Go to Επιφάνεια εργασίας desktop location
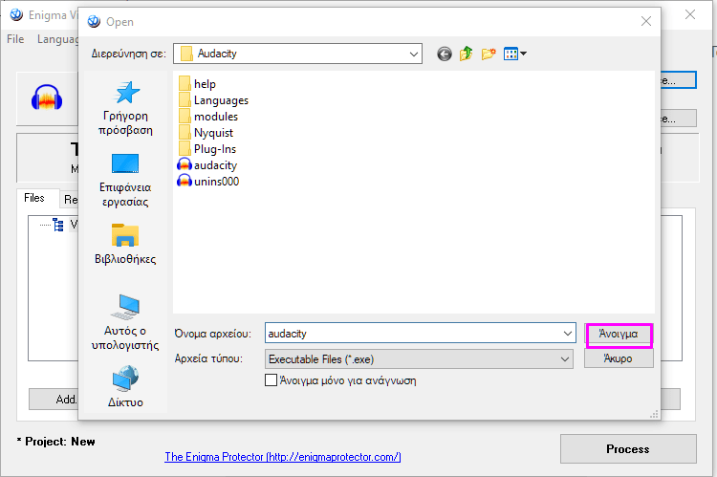The height and width of the screenshot is (477, 717). pos(125,181)
